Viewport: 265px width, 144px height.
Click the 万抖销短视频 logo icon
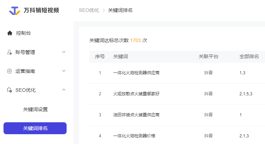14,11
